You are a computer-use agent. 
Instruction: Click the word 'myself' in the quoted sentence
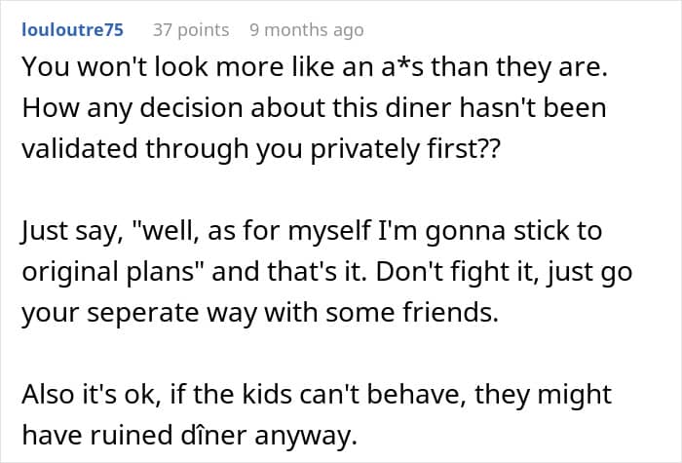[329, 232]
